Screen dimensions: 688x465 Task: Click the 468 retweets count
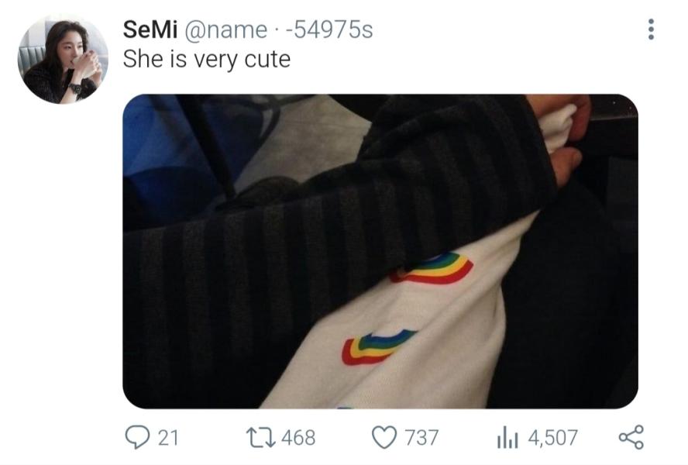point(298,438)
